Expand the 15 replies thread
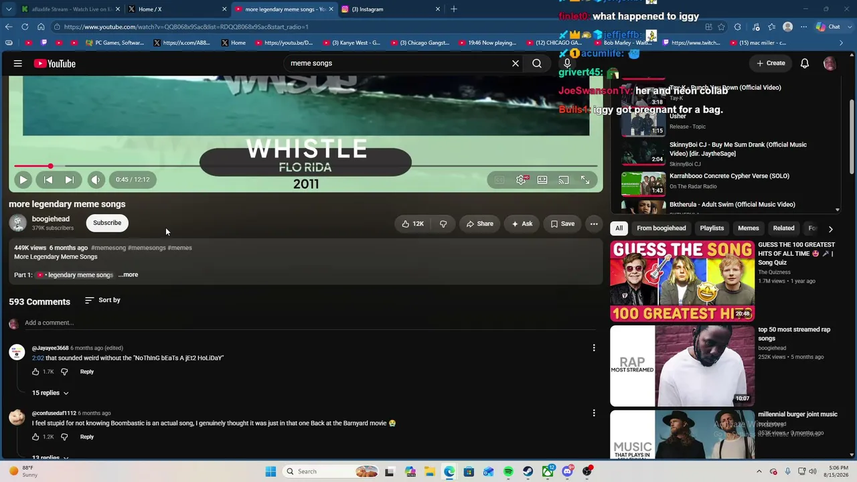Screen dimensions: 857x482 [50, 393]
